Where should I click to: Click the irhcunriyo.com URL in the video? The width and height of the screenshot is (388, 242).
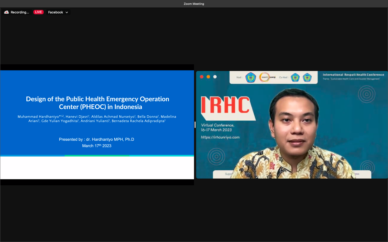point(220,137)
